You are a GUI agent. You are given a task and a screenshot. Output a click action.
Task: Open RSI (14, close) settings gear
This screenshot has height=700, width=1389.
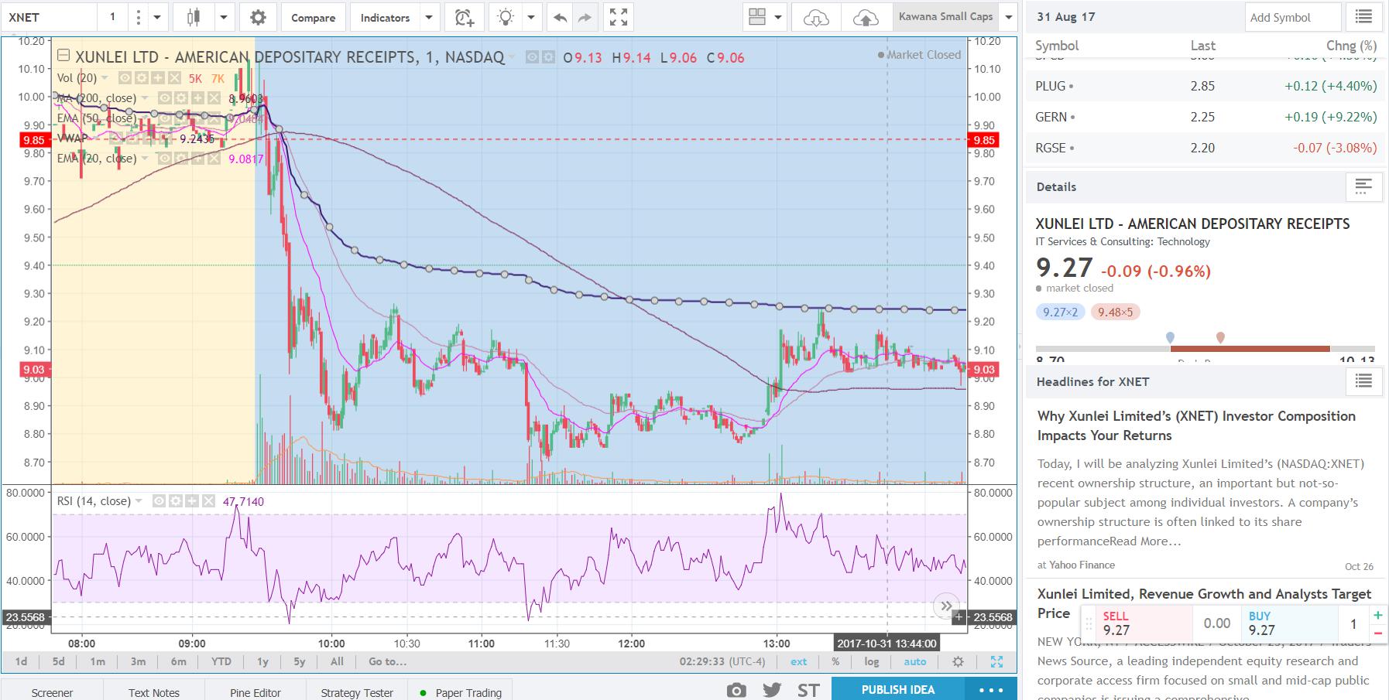pyautogui.click(x=175, y=501)
